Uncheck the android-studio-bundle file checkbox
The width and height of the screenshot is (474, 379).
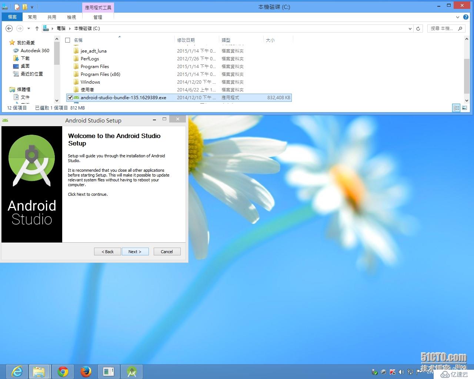(70, 98)
